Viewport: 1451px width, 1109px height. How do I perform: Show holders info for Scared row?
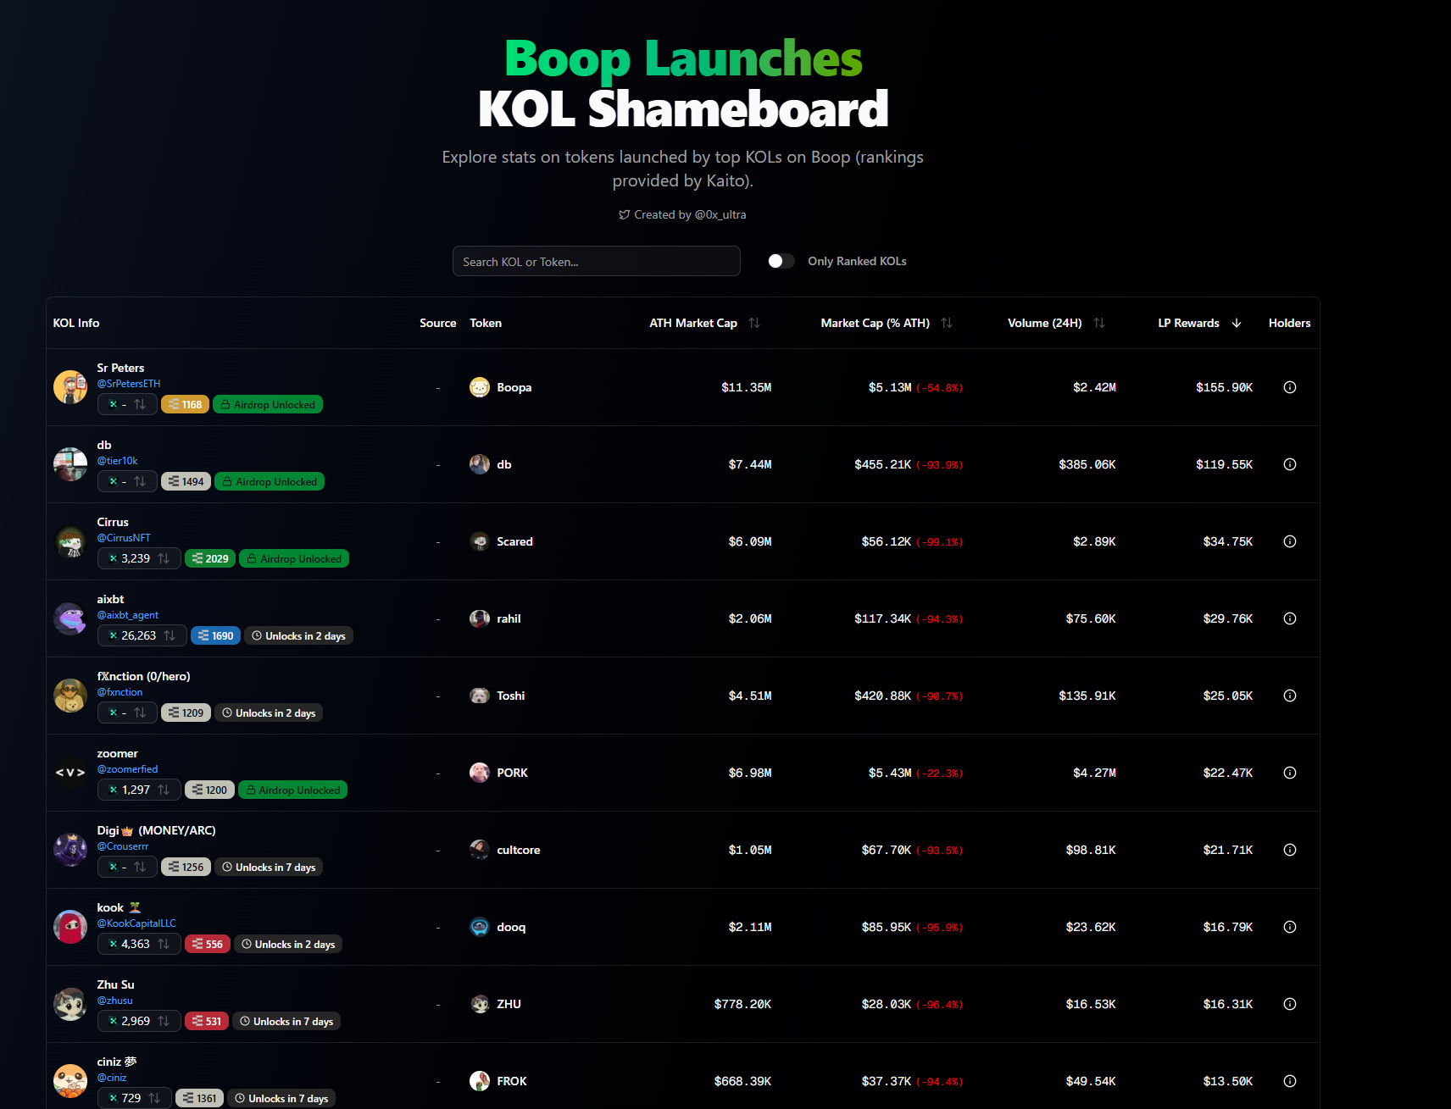1290,541
